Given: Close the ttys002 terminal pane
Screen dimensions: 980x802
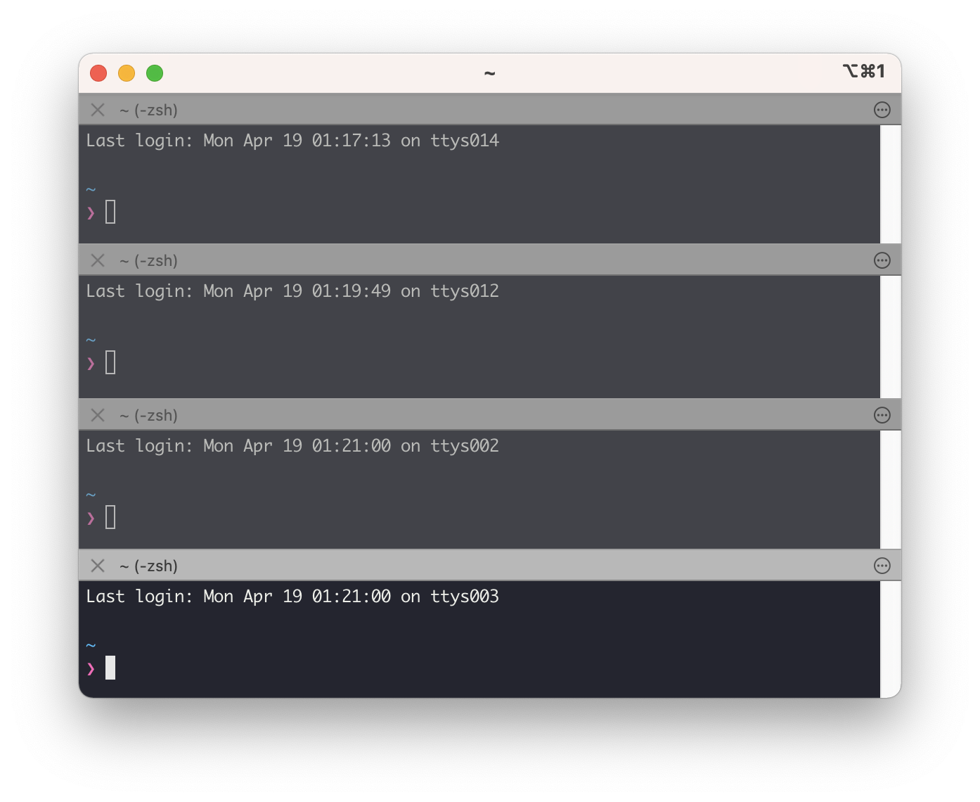Looking at the screenshot, I should 97,415.
